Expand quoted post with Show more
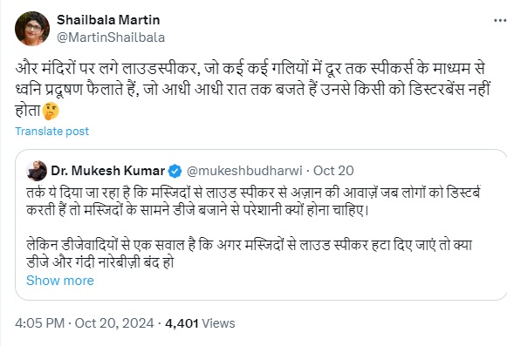Screen dimensions: 507x346 [x=60, y=281]
